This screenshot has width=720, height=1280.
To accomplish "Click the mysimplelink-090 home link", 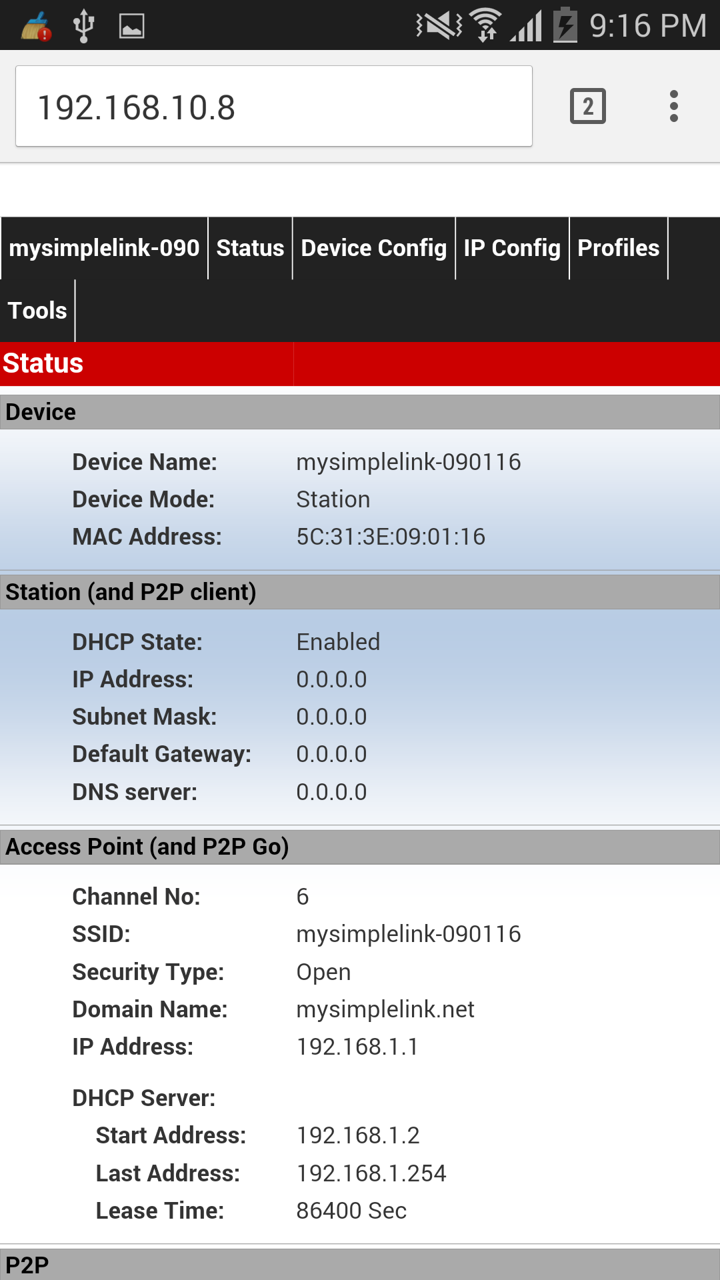I will tap(104, 248).
